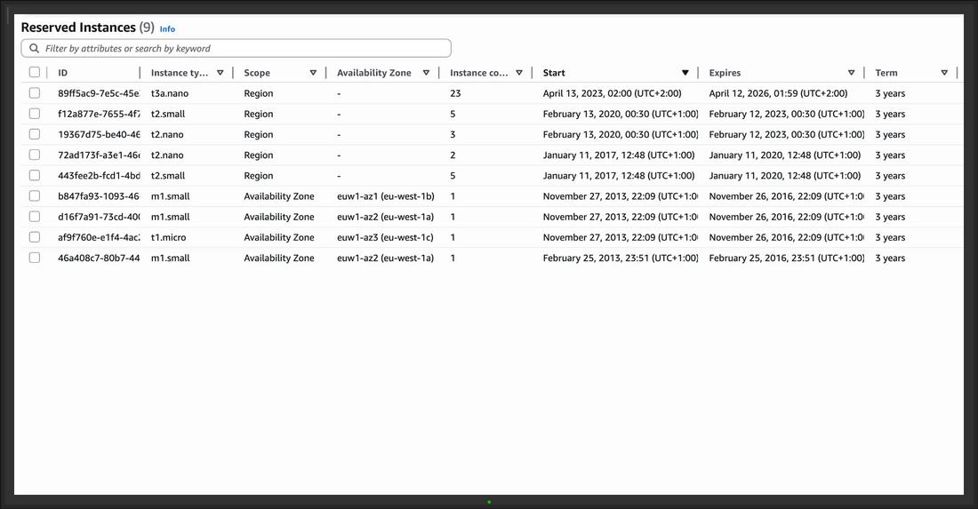Image resolution: width=978 pixels, height=509 pixels.
Task: Sort by Instance type column arrow
Action: point(220,73)
